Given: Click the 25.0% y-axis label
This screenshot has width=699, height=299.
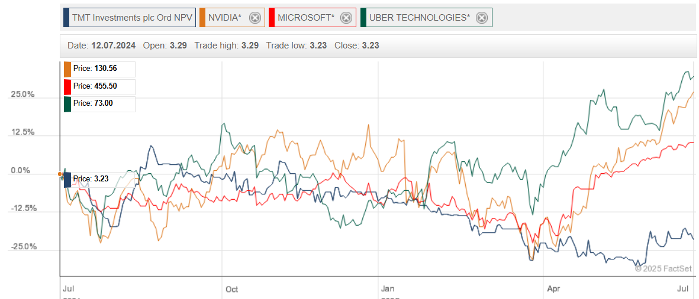Looking at the screenshot, I should (x=22, y=95).
